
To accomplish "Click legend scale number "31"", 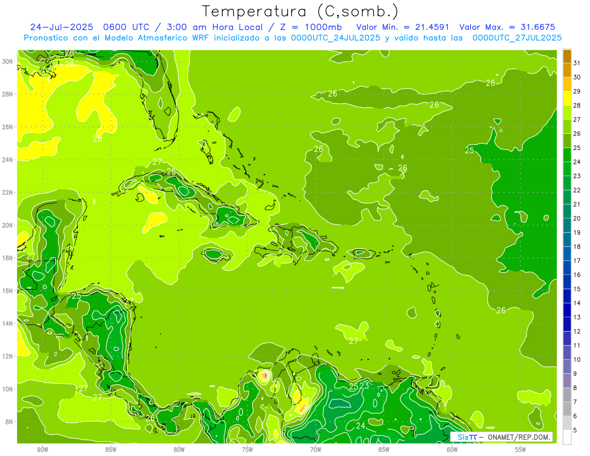I will tap(577, 62).
